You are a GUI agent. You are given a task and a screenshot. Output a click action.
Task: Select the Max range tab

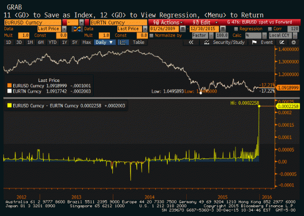[87, 42]
